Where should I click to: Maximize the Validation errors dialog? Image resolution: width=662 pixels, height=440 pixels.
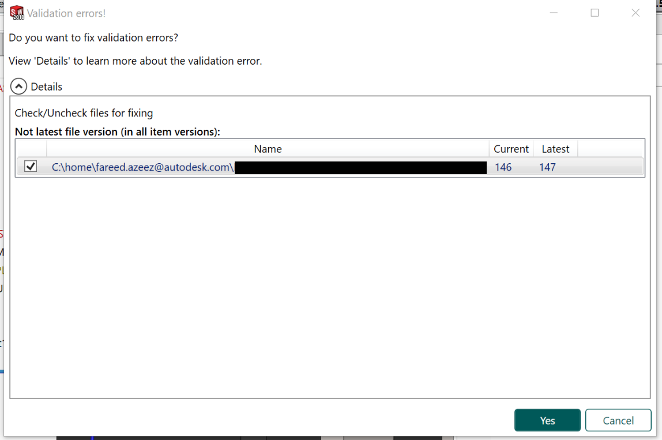point(595,12)
